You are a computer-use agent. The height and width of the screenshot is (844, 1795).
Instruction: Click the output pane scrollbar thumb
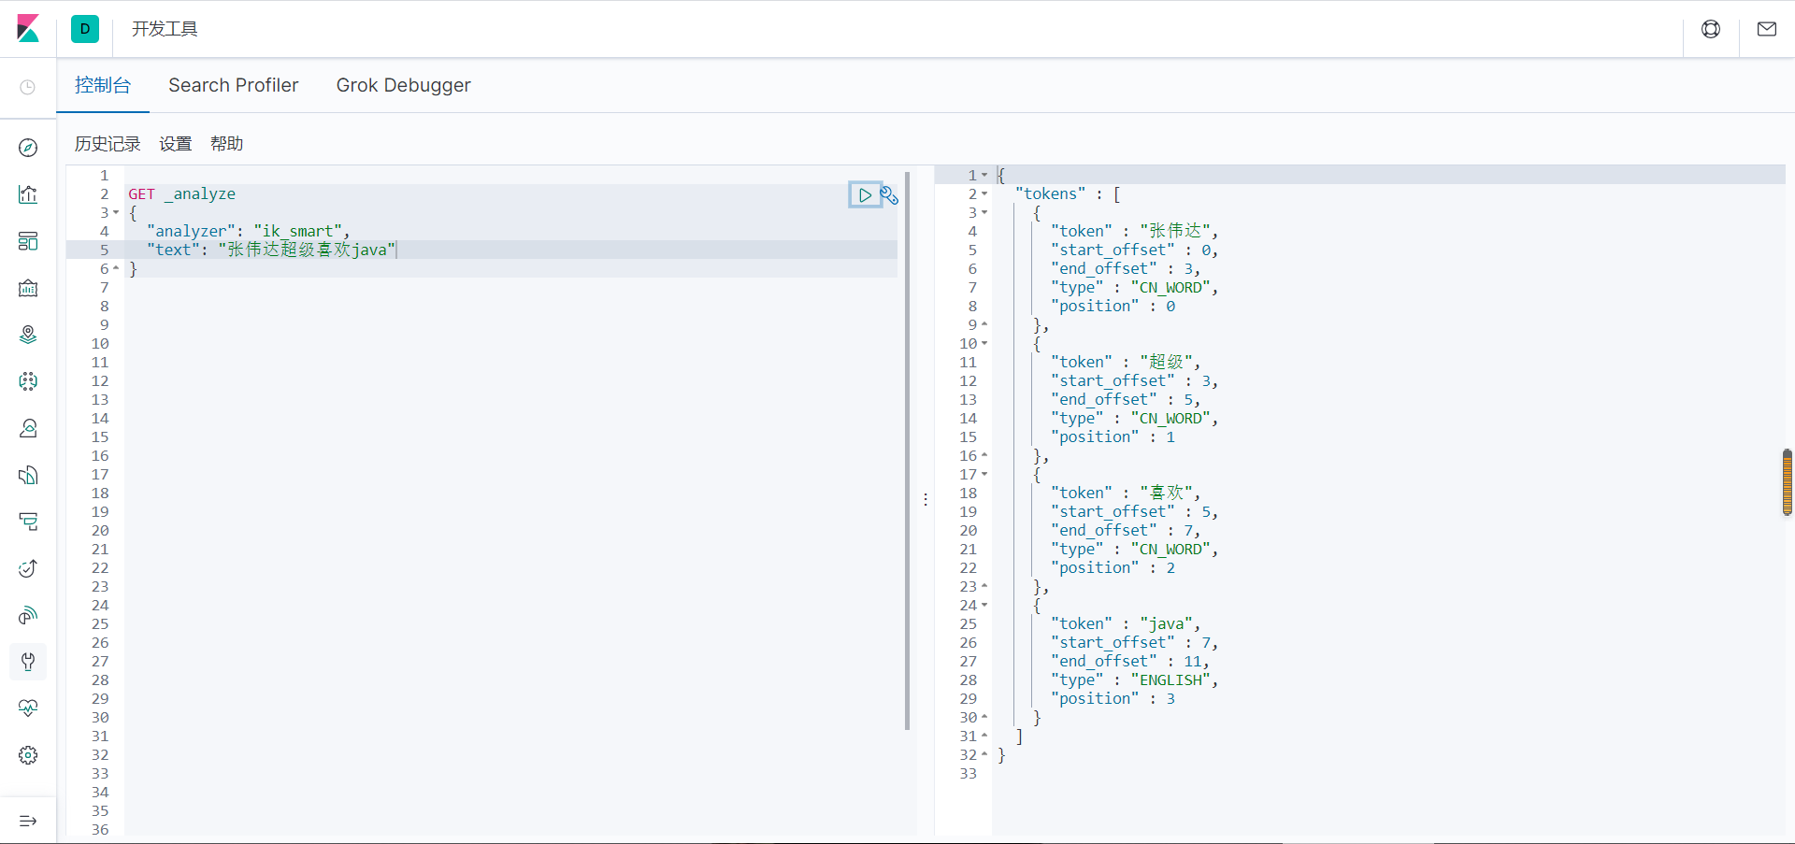[x=1788, y=482]
